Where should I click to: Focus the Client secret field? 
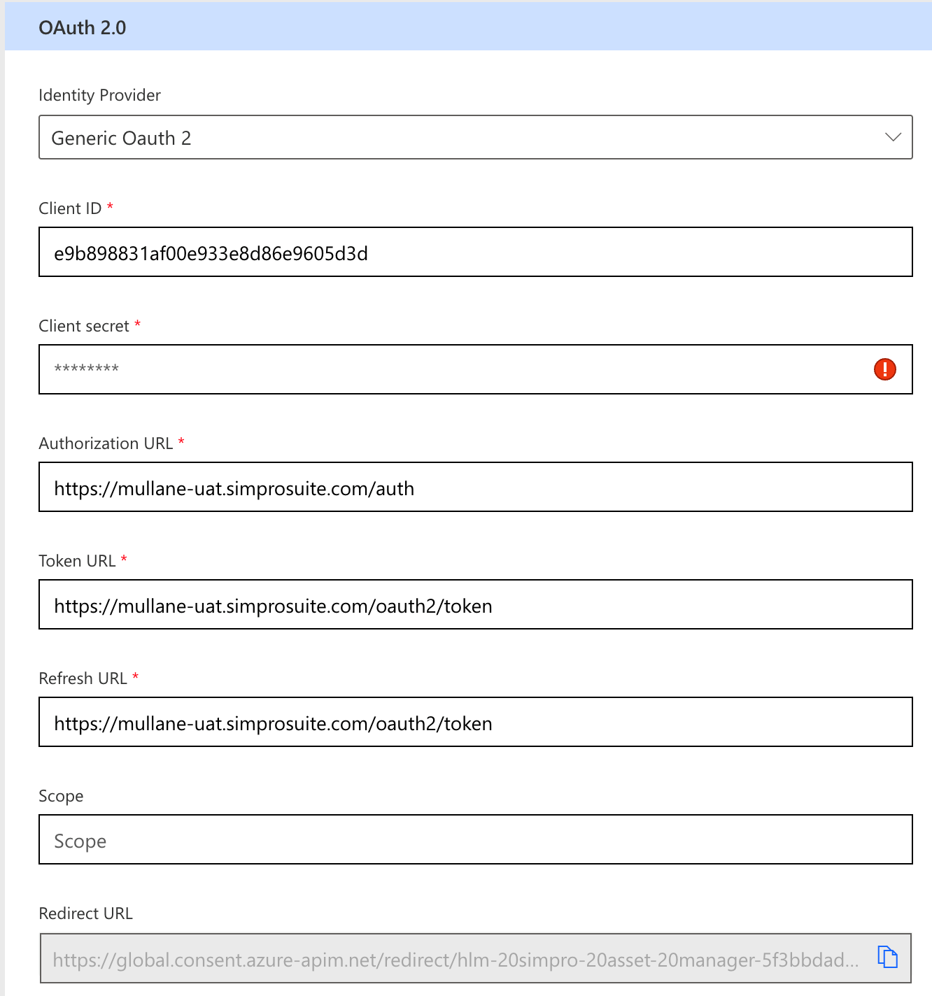click(x=476, y=369)
